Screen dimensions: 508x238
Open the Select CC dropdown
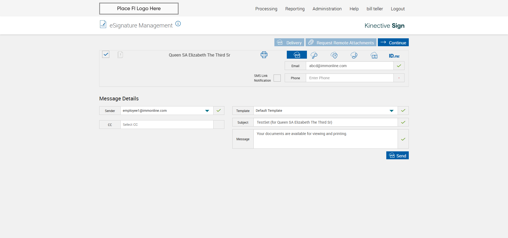tap(167, 125)
